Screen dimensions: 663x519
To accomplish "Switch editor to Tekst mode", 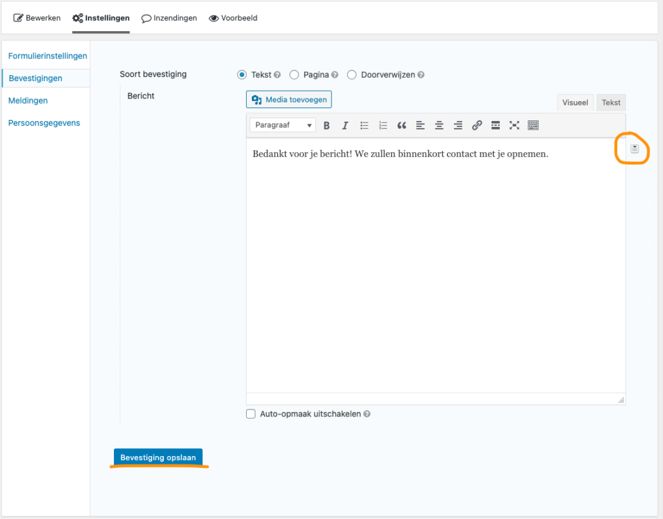I will [x=611, y=103].
